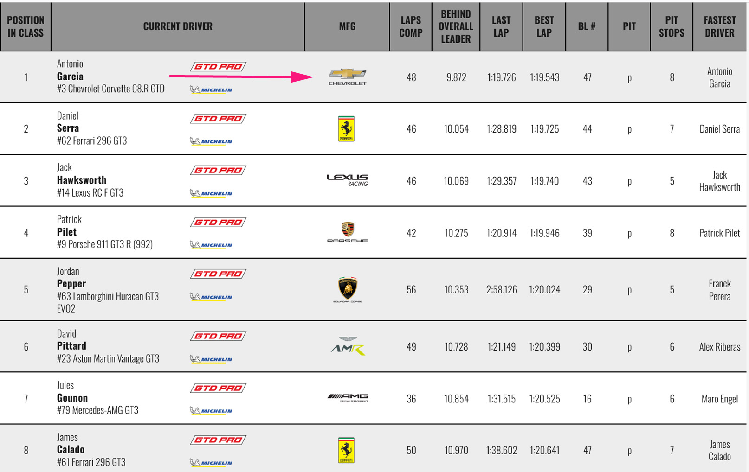Click the Ferrari logo for Daniel Serra
The width and height of the screenshot is (749, 472).
tap(346, 129)
